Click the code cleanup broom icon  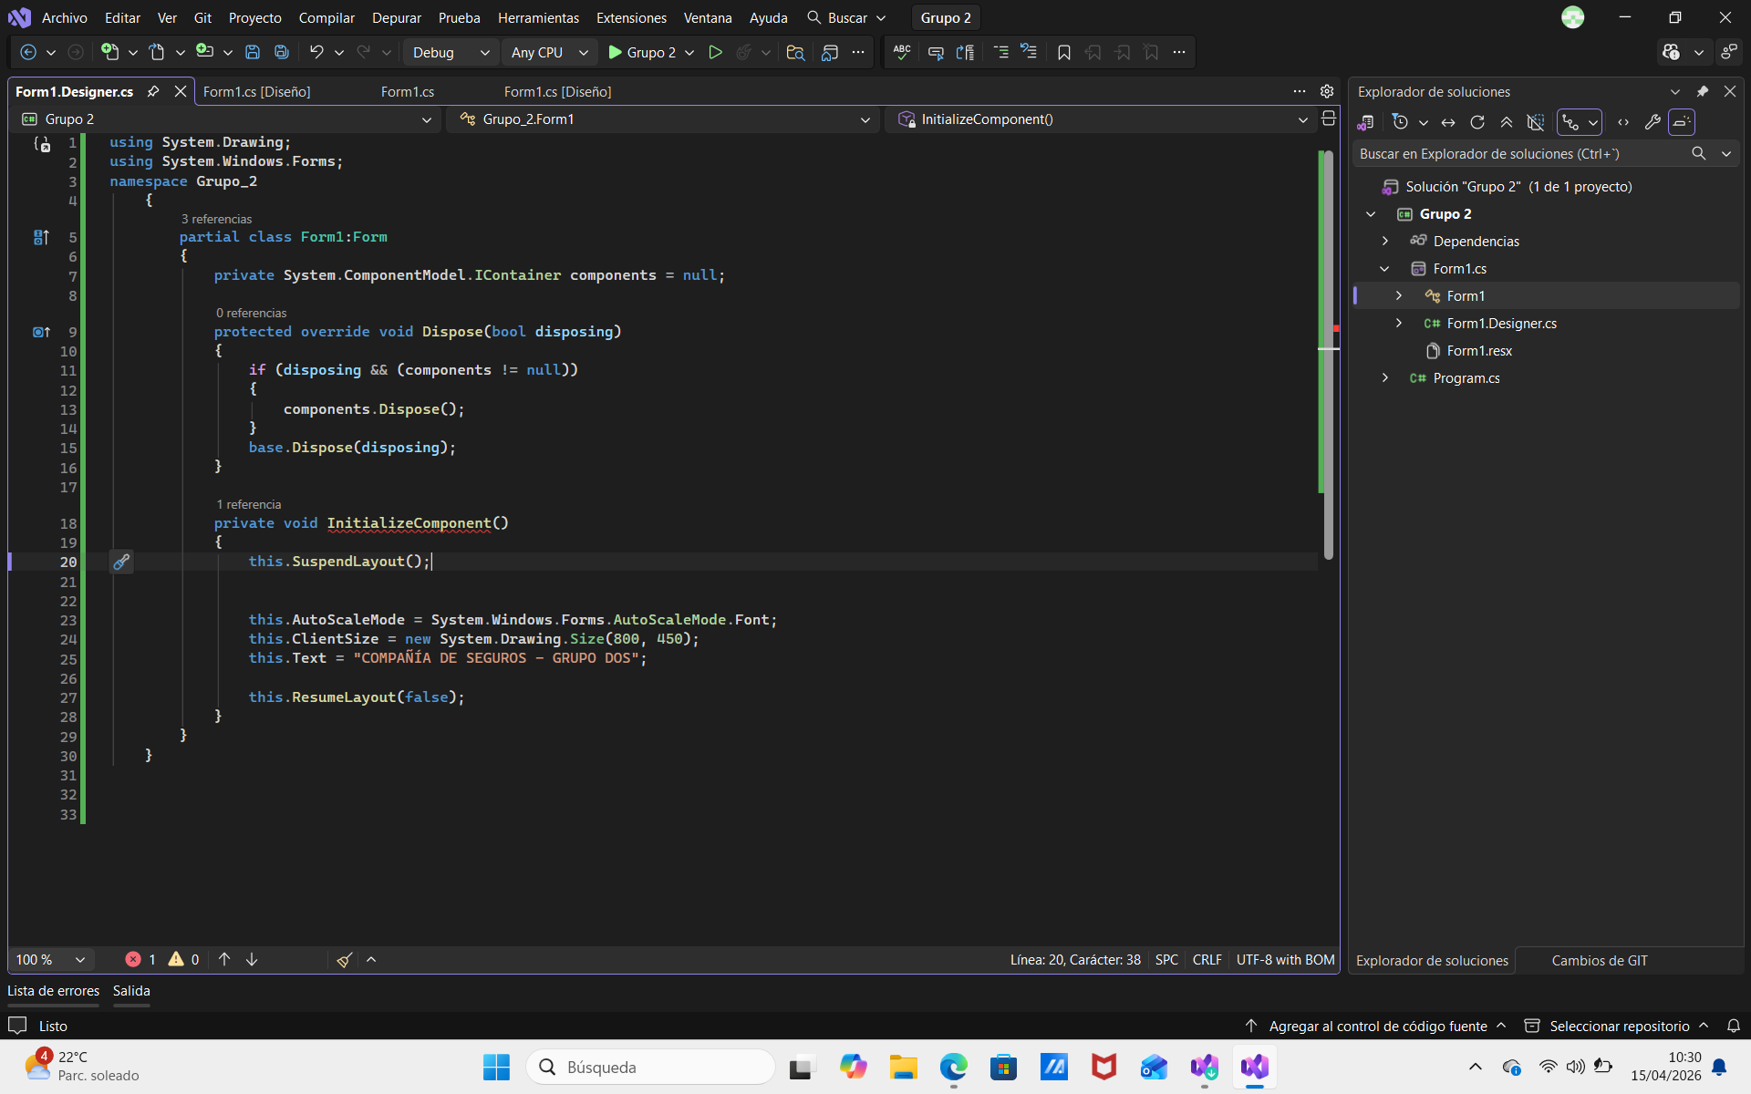coord(344,960)
